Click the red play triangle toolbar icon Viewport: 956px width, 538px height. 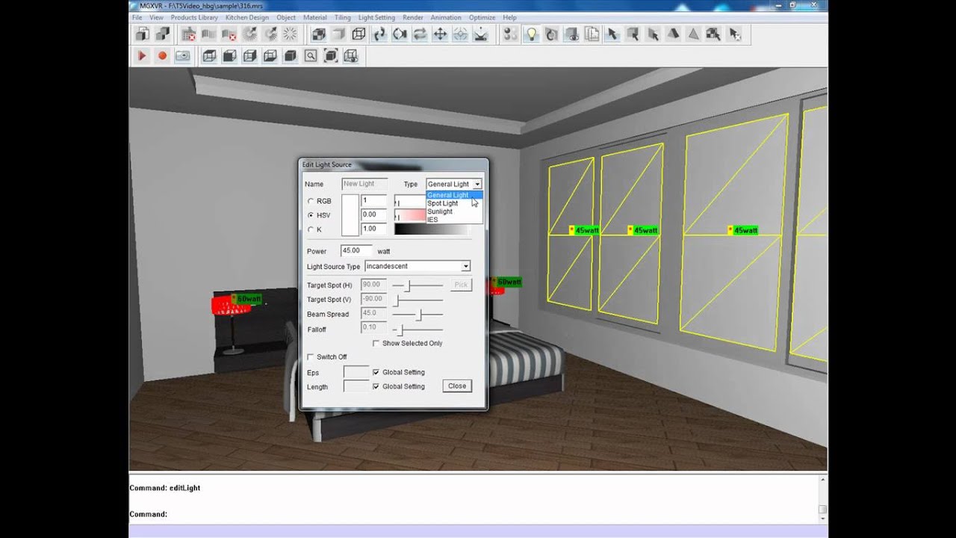point(142,55)
